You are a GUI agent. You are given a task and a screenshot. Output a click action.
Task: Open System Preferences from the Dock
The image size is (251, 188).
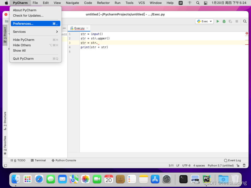coord(167,179)
